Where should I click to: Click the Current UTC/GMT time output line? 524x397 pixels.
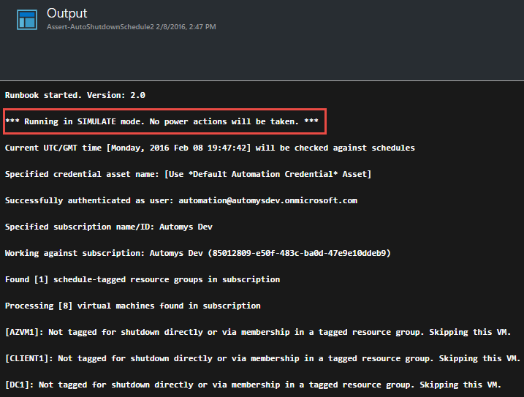coord(210,148)
